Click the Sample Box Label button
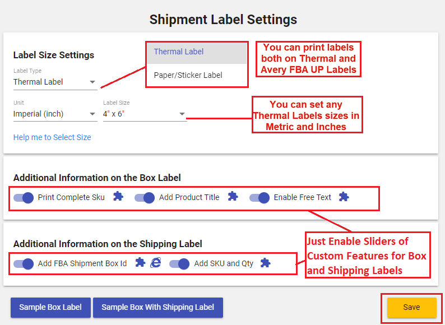 click(50, 308)
